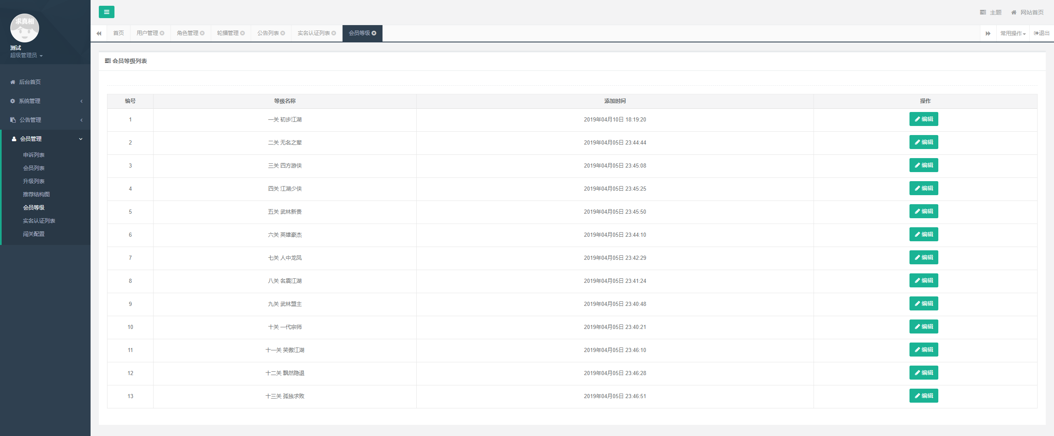This screenshot has height=436, width=1054.
Task: Edit the 一关 初步江湖 level row
Action: [923, 119]
